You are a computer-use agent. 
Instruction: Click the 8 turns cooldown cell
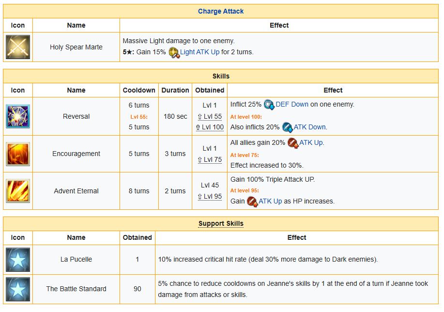point(139,191)
